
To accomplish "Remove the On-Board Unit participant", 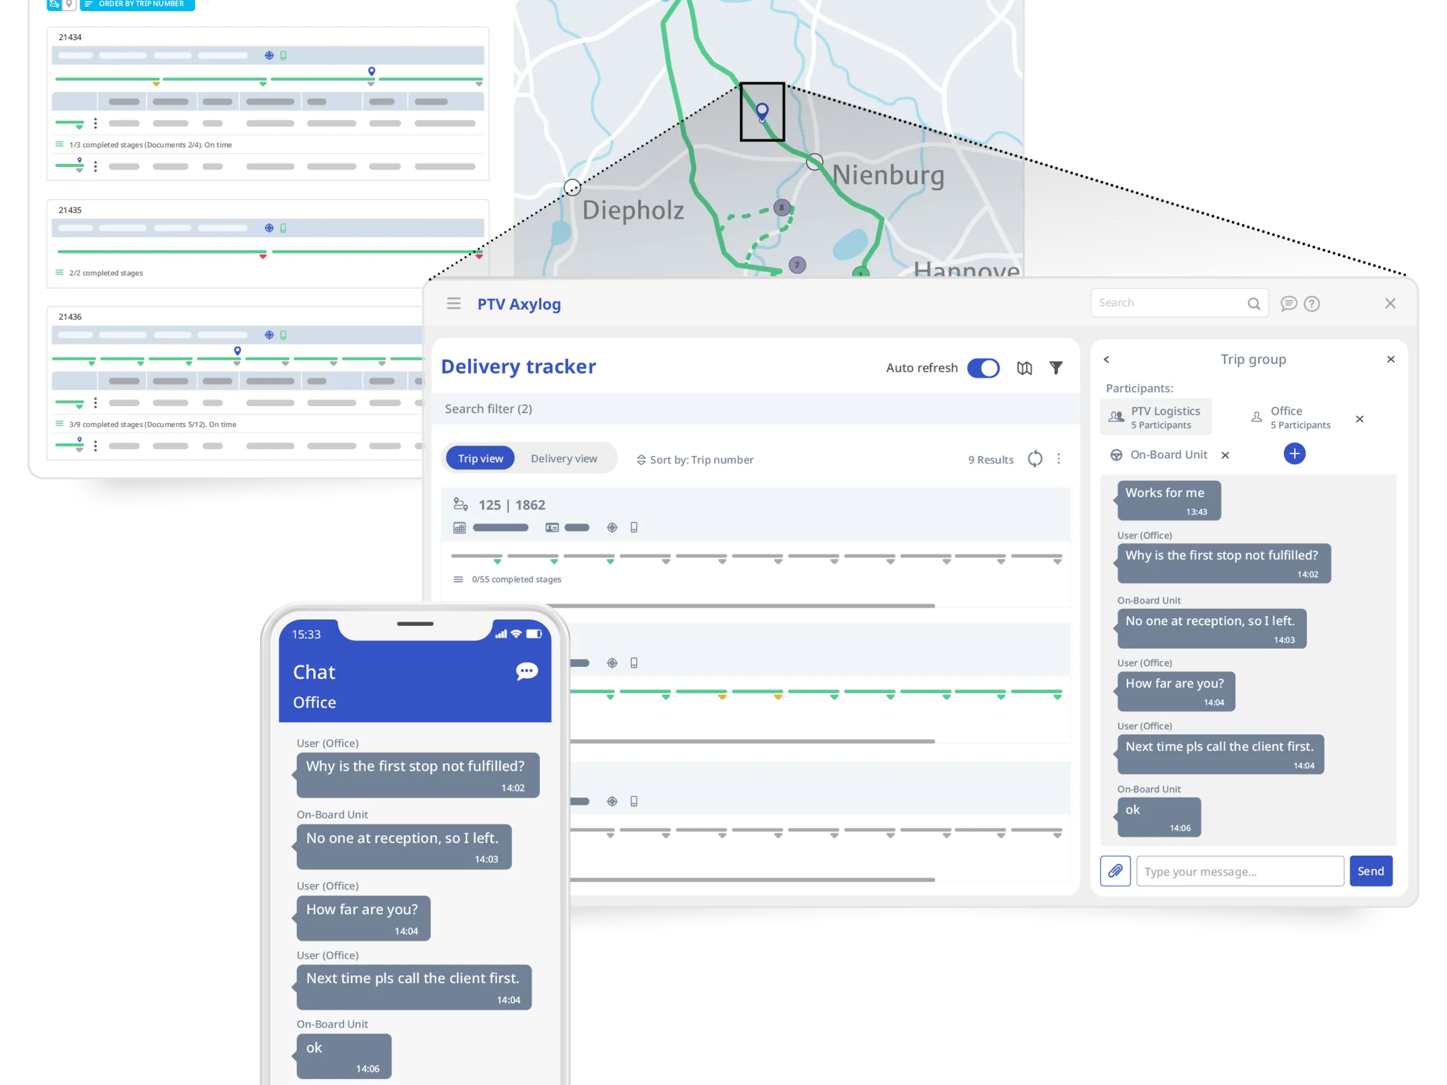I will (x=1225, y=455).
